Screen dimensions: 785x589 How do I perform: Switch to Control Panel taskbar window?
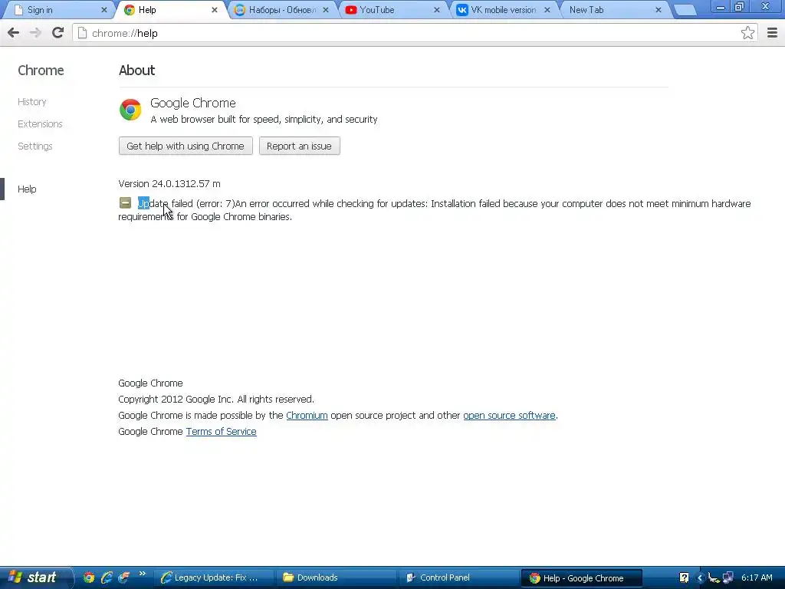458,577
